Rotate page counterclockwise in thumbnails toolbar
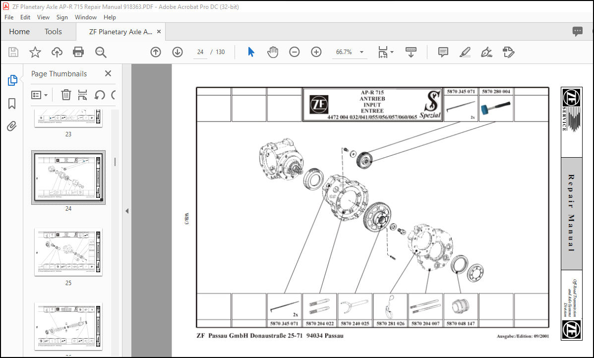Image resolution: width=594 pixels, height=358 pixels. click(x=100, y=95)
